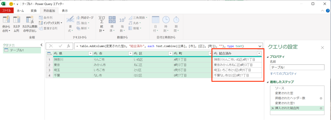Select the 列の追加 tab
331x120 pixels.
click(49, 11)
